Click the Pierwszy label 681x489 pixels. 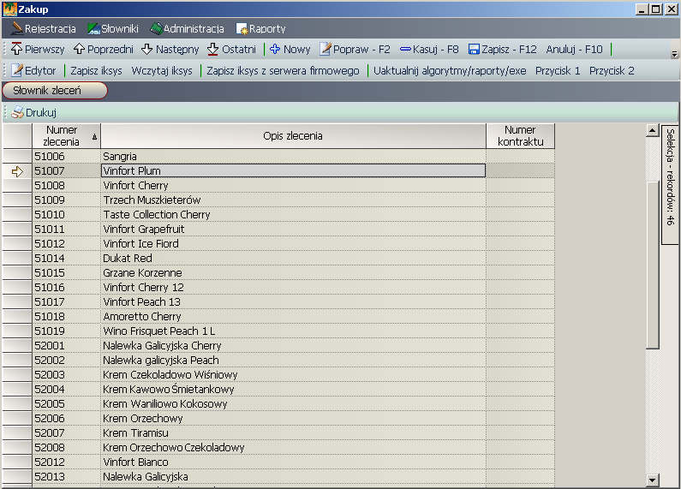click(x=45, y=50)
